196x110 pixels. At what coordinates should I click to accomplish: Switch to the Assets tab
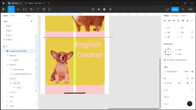(x=13, y=16)
